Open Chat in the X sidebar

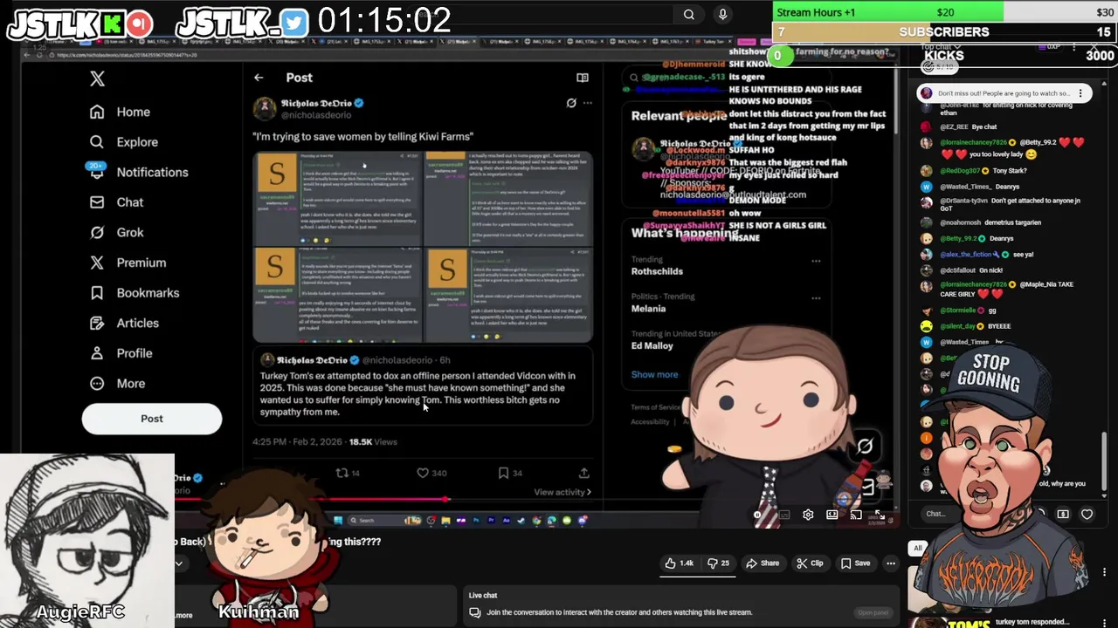pos(118,202)
